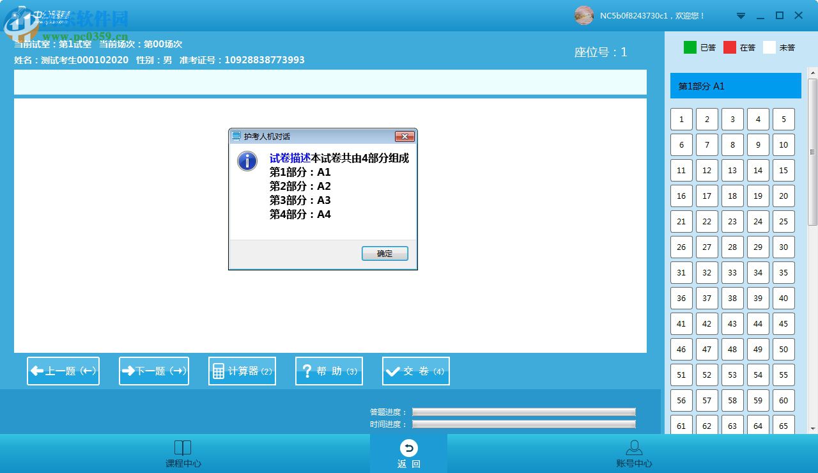
Task: Open 账号中心 tab at bottom
Action: 634,454
